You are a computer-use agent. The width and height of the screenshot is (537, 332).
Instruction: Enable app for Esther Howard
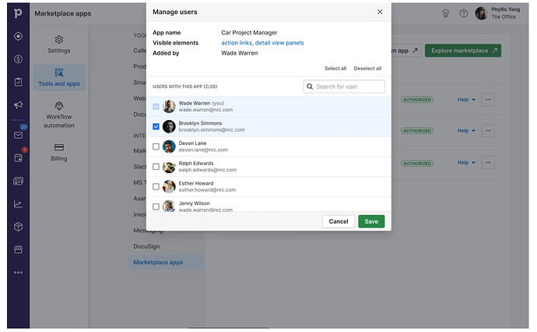[156, 187]
